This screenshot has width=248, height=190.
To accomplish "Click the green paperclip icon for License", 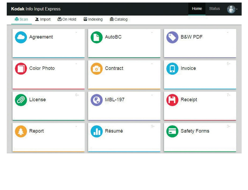I will tap(21, 100).
